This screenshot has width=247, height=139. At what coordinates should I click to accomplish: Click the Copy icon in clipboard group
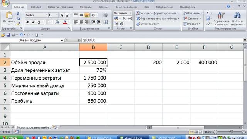[x=18, y=19]
